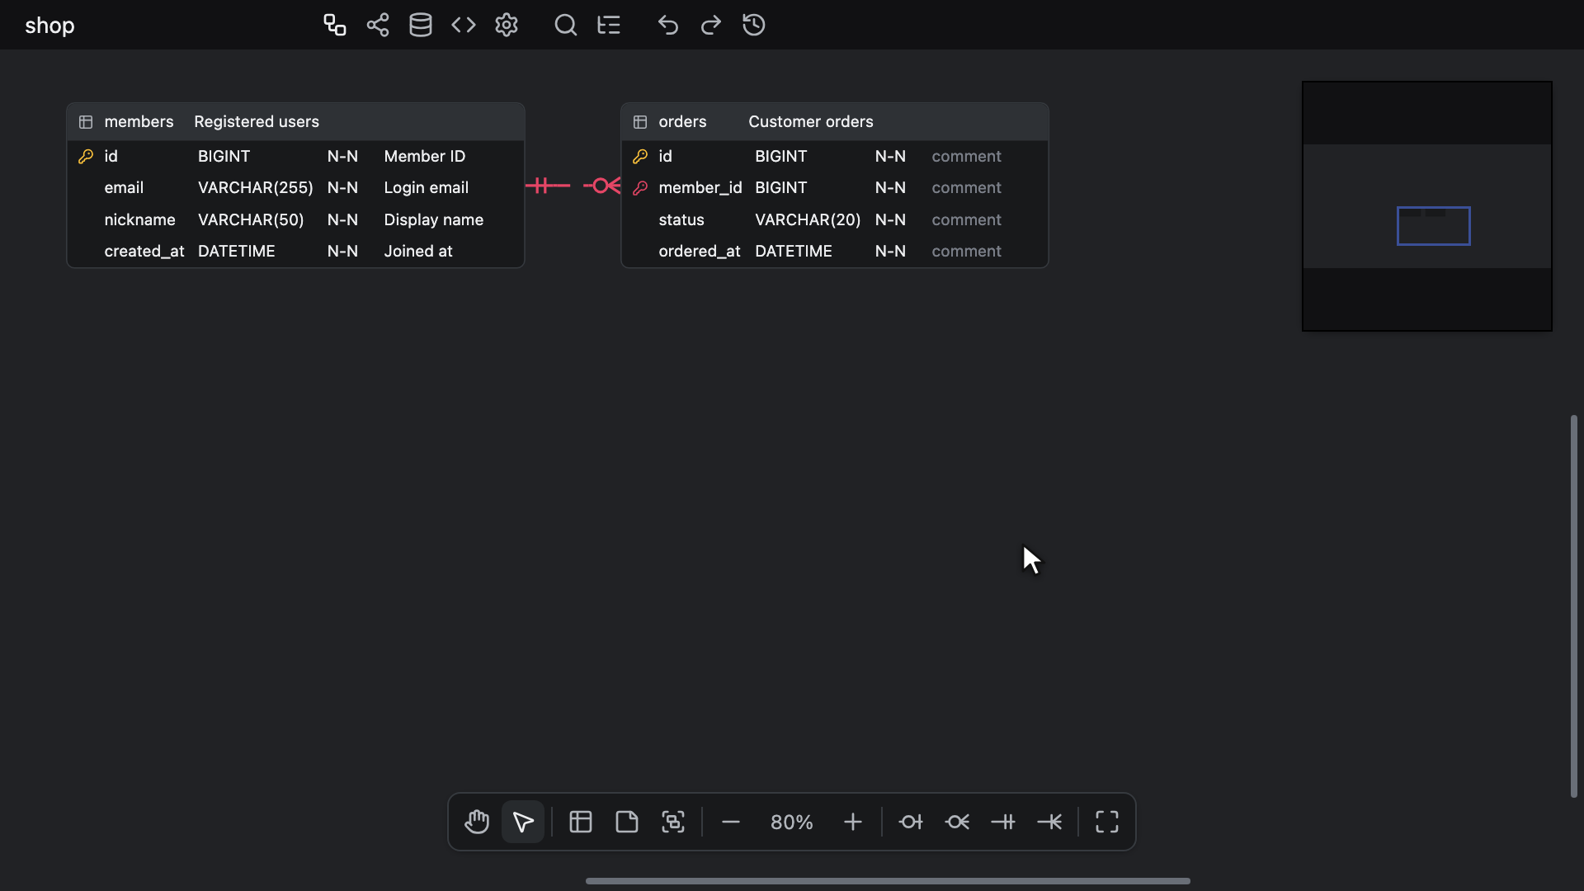Choose the zero-or-many relationship tool

click(957, 822)
